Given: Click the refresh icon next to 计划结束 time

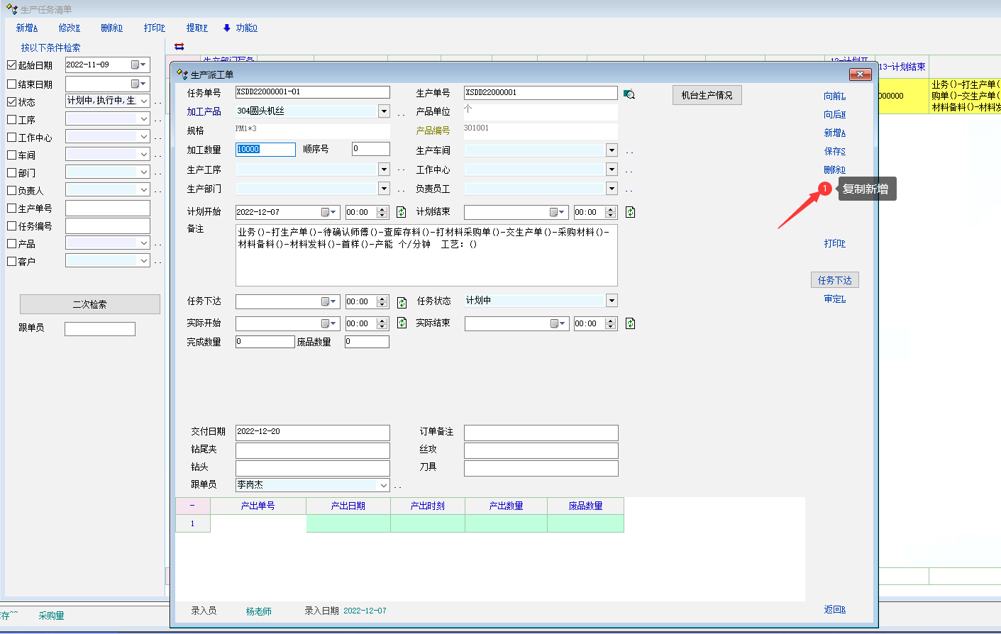Looking at the screenshot, I should click(630, 212).
